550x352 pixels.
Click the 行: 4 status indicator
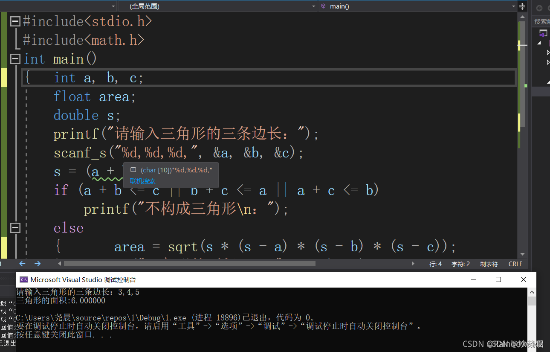pos(435,264)
